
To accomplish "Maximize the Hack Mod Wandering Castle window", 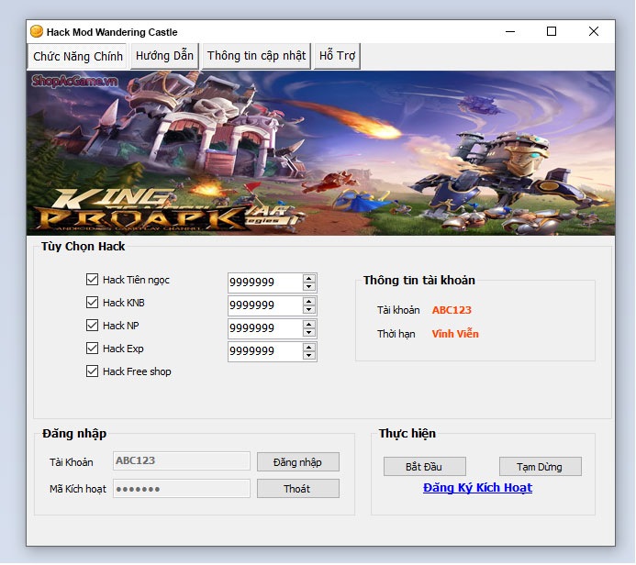I will point(552,31).
